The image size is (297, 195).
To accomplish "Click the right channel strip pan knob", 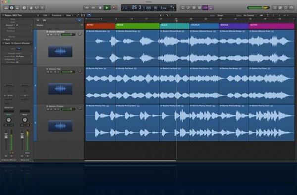I will 25,120.
